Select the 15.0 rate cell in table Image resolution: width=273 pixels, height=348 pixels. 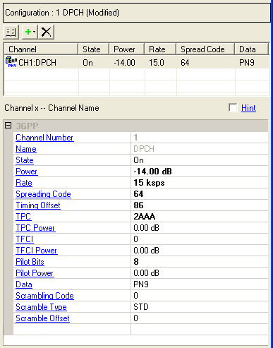pyautogui.click(x=157, y=63)
